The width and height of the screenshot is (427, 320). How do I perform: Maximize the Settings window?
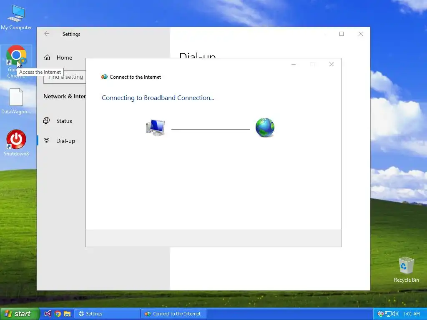(342, 34)
